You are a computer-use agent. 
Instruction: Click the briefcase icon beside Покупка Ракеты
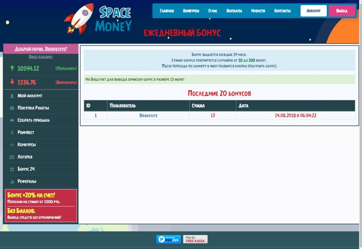[x=12, y=108]
